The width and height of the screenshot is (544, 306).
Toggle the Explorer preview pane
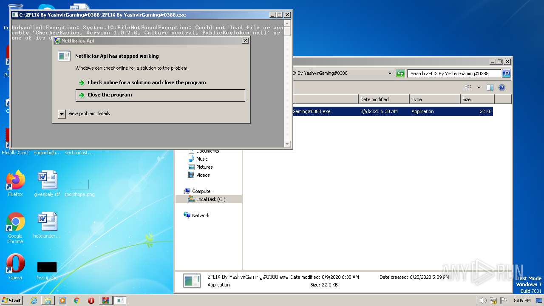490,88
